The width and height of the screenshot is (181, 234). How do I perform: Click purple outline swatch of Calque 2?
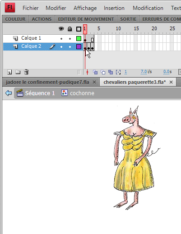[x=79, y=46]
